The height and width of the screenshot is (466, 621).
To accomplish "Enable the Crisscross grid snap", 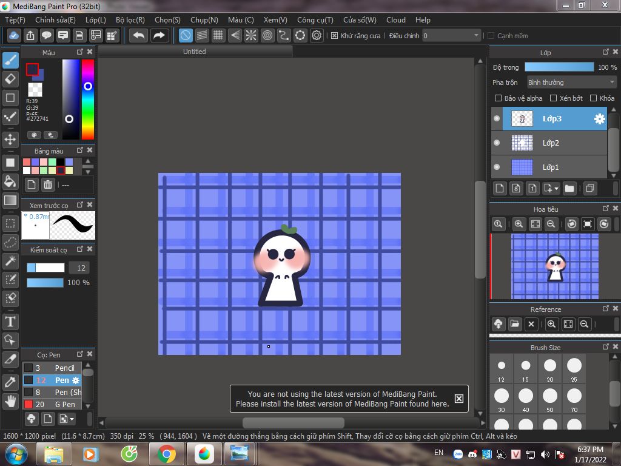I will [218, 36].
